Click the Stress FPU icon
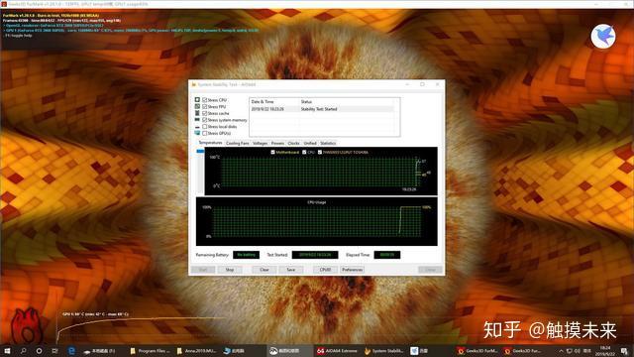This screenshot has width=634, height=357. pyautogui.click(x=197, y=106)
